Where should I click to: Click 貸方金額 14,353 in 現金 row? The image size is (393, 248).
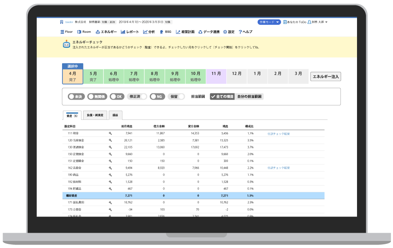pyautogui.click(x=195, y=134)
